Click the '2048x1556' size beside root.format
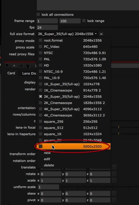The image size is (139, 205). pyautogui.click(x=92, y=40)
